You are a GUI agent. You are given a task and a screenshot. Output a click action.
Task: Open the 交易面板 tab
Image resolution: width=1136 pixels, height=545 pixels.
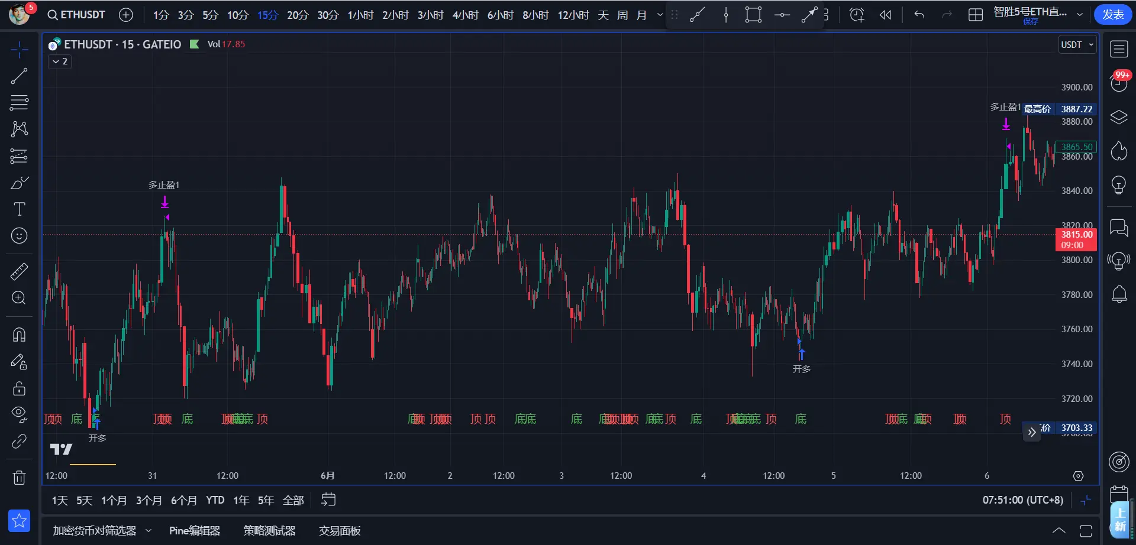tap(340, 531)
